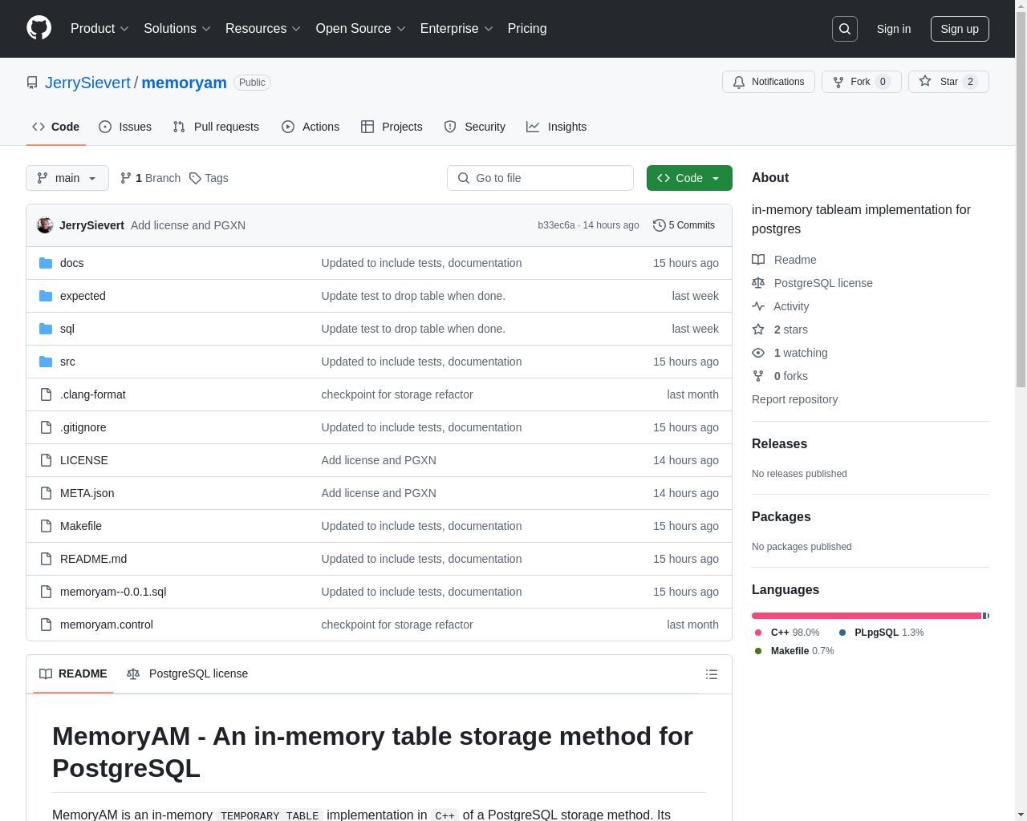
Task: Open the Pricing link
Action: tap(527, 29)
